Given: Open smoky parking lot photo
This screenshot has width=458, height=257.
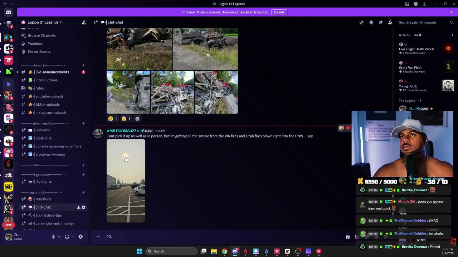Looking at the screenshot, I should (x=126, y=181).
